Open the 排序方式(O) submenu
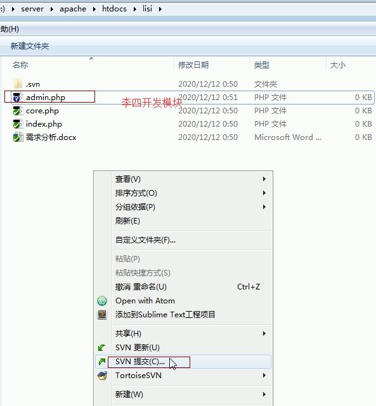 (x=183, y=193)
